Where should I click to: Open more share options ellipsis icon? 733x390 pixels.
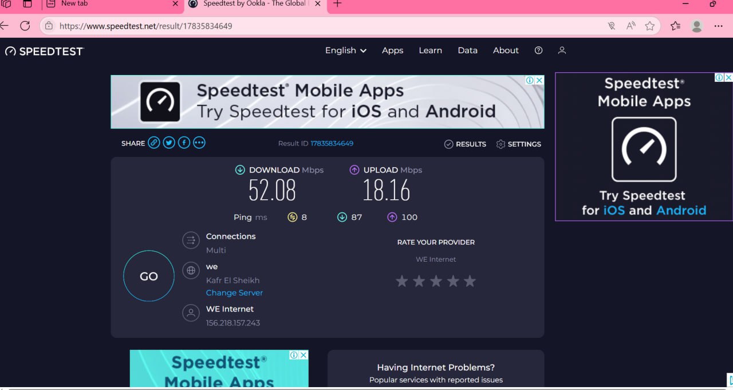pos(199,143)
